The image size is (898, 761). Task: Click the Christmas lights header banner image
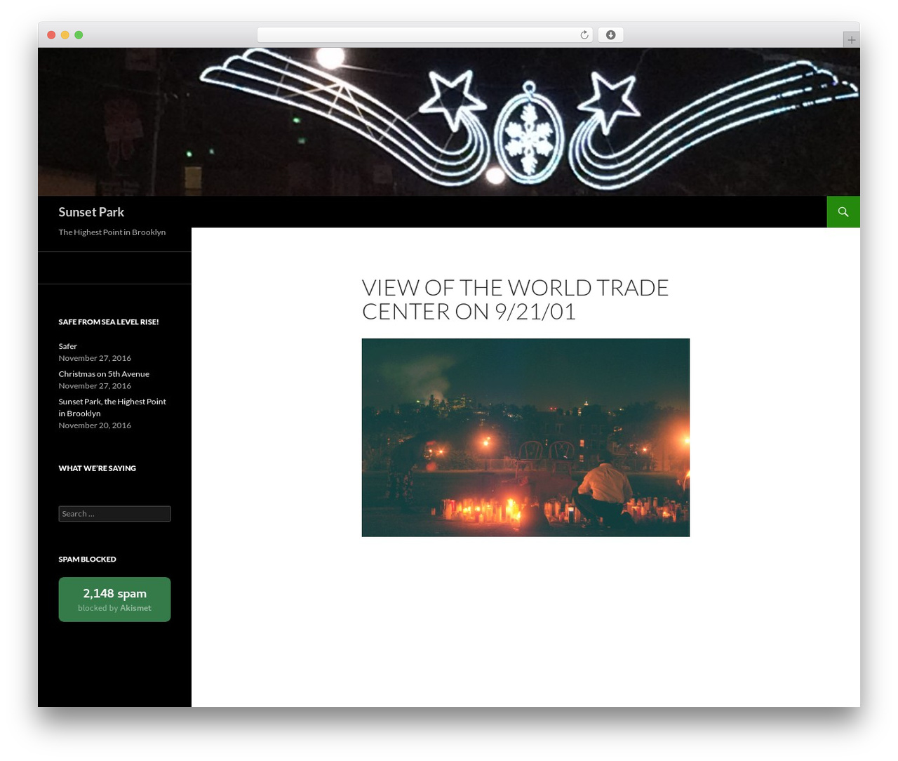click(449, 121)
